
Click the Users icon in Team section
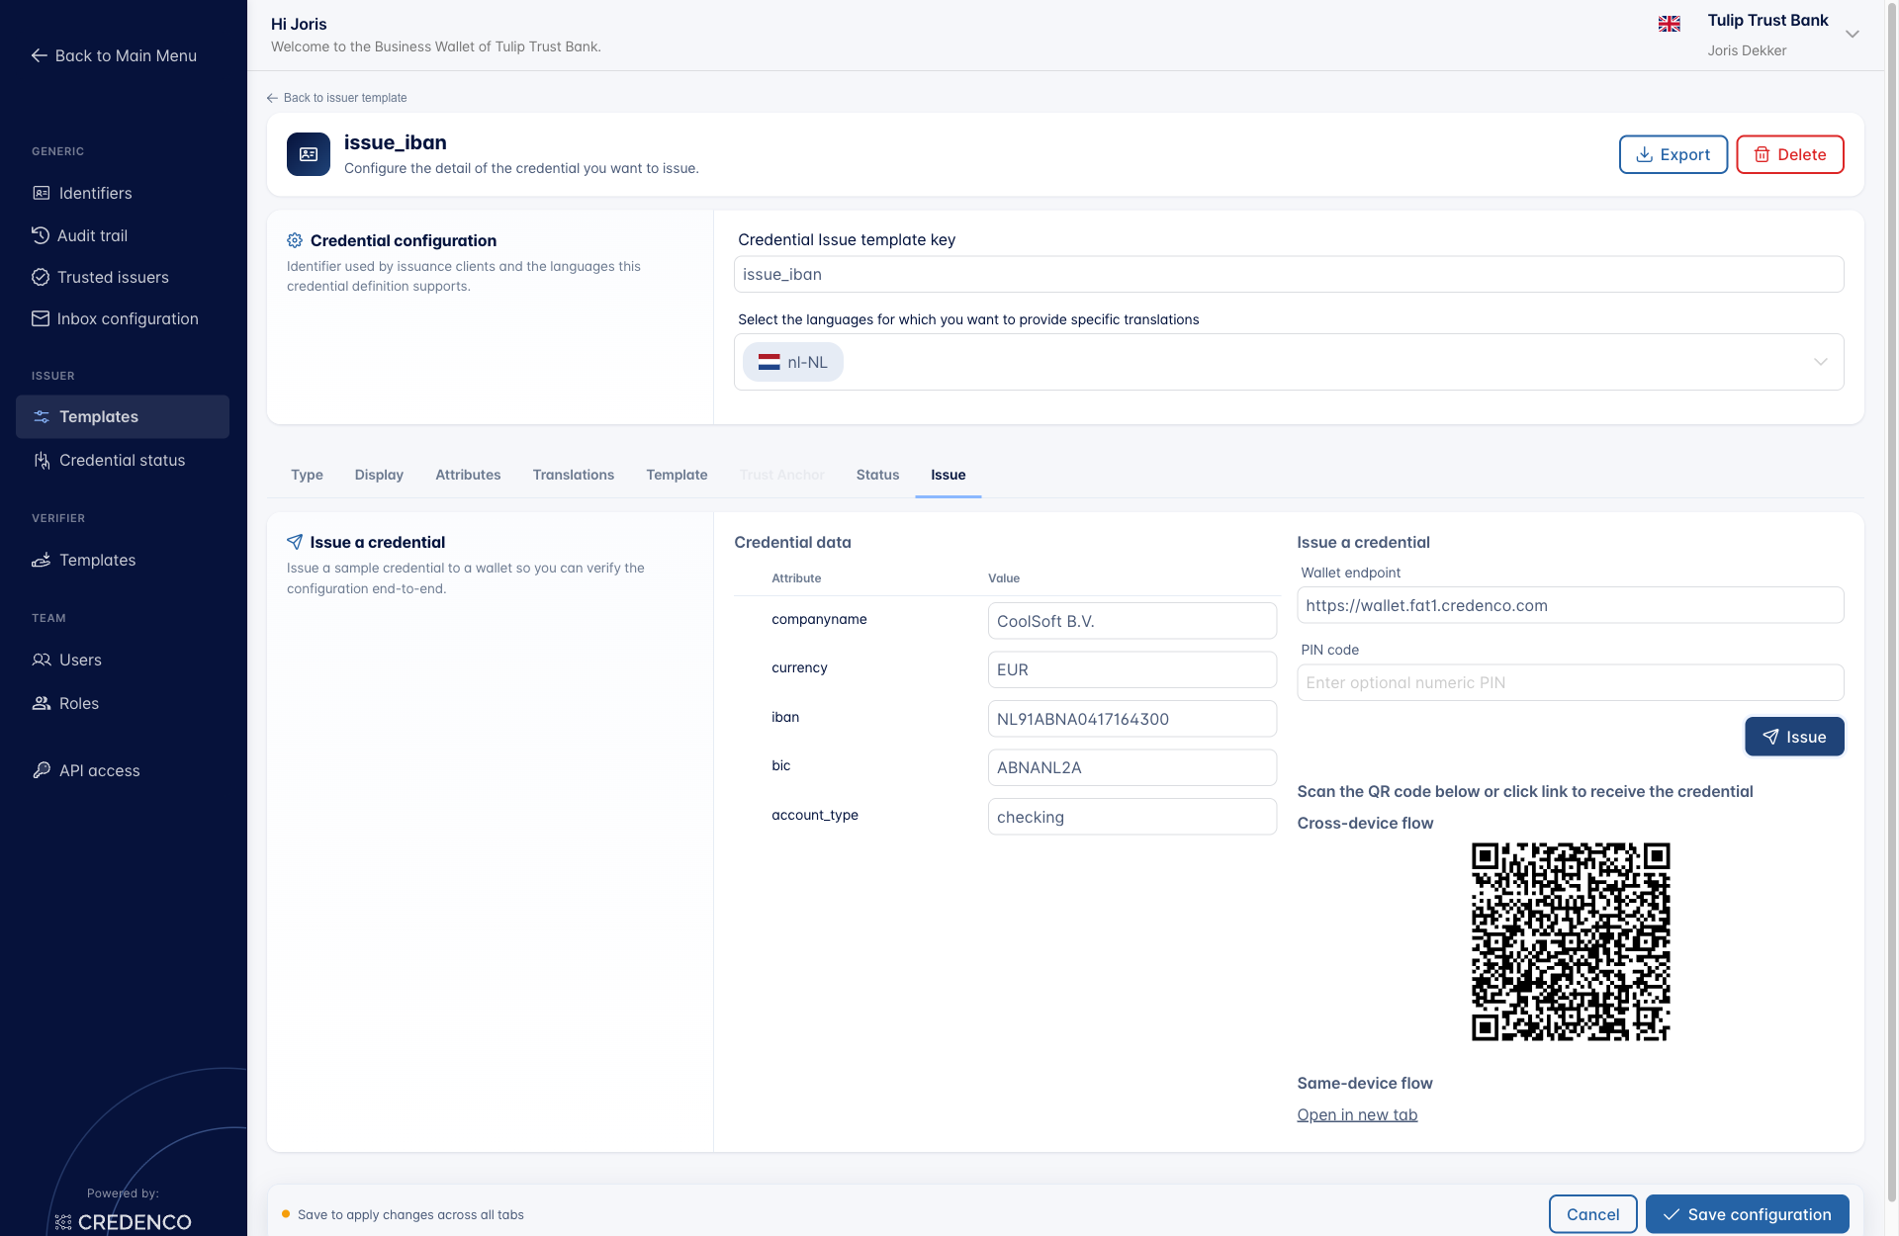pyautogui.click(x=42, y=660)
